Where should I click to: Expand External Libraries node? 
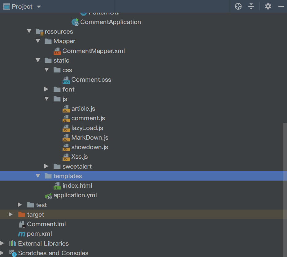coord(2,243)
